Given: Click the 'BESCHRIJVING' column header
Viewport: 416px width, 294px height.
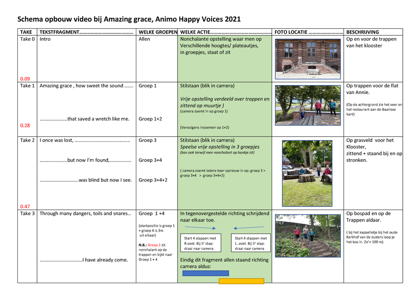Looking at the screenshot, I should pos(362,32).
